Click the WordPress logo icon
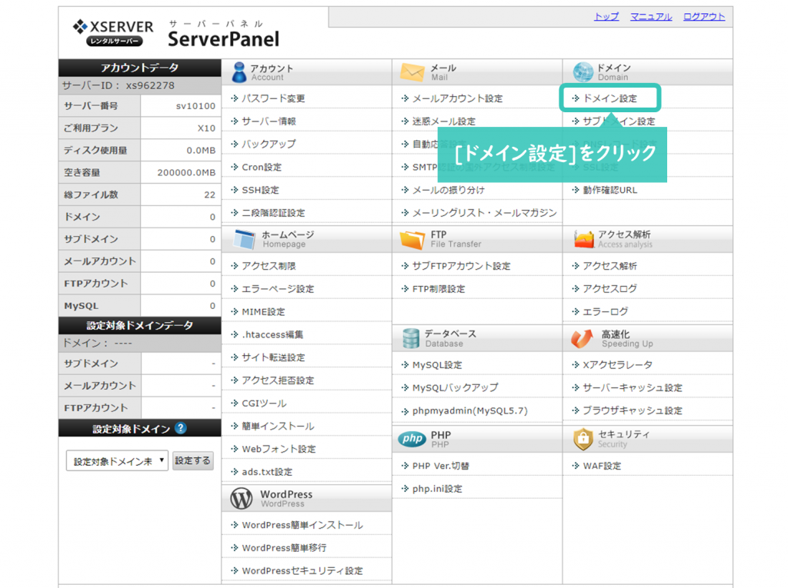 [241, 499]
